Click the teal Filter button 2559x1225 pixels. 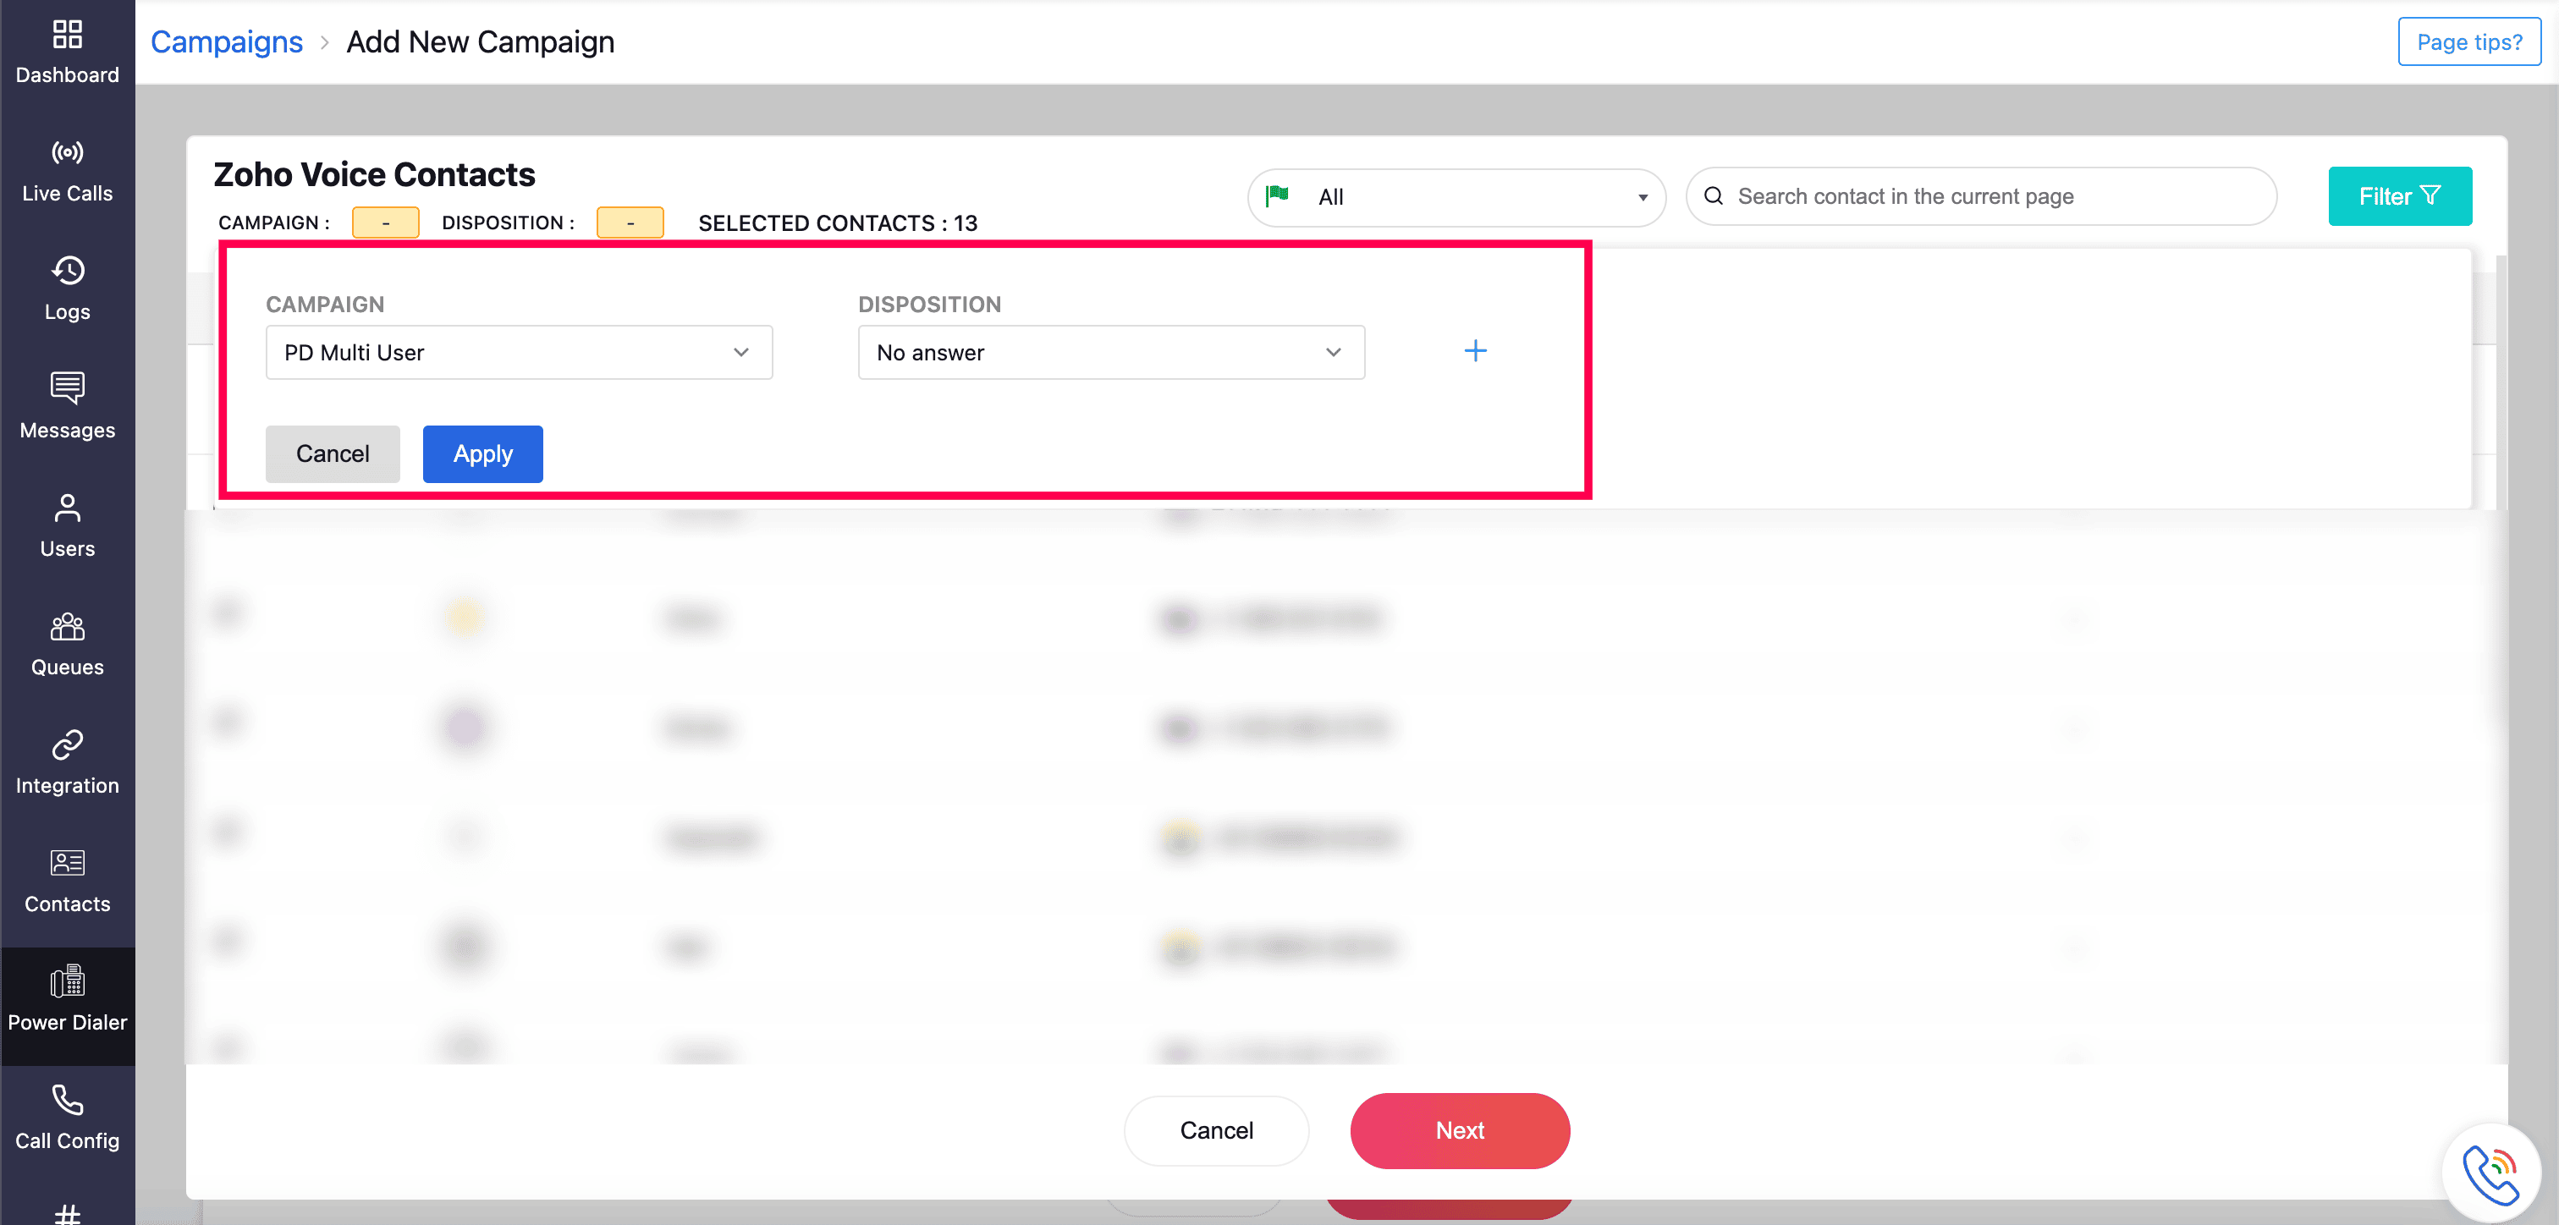(2399, 197)
